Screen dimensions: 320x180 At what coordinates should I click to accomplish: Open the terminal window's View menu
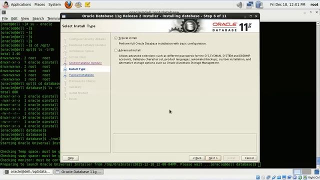tap(24, 18)
